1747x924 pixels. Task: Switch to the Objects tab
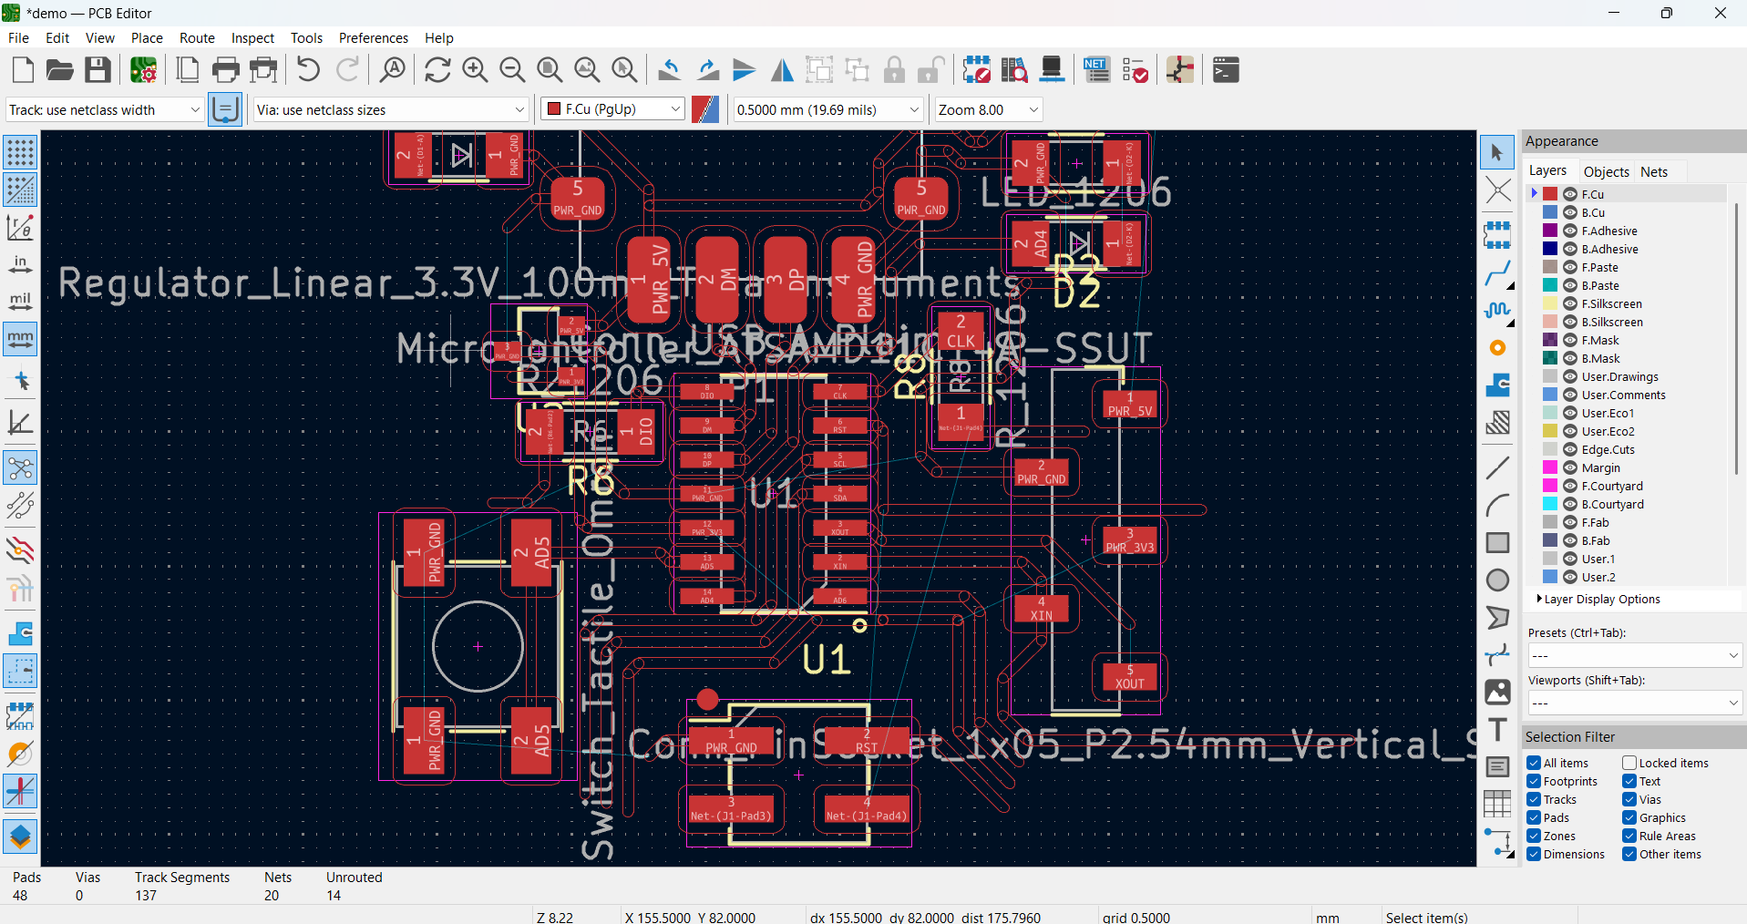1606,171
